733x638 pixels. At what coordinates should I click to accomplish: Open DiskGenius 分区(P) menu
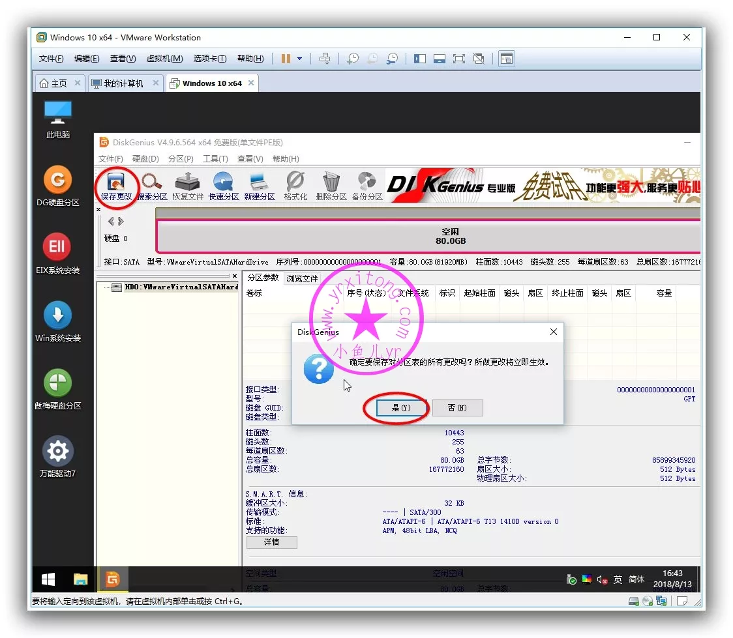click(x=181, y=159)
